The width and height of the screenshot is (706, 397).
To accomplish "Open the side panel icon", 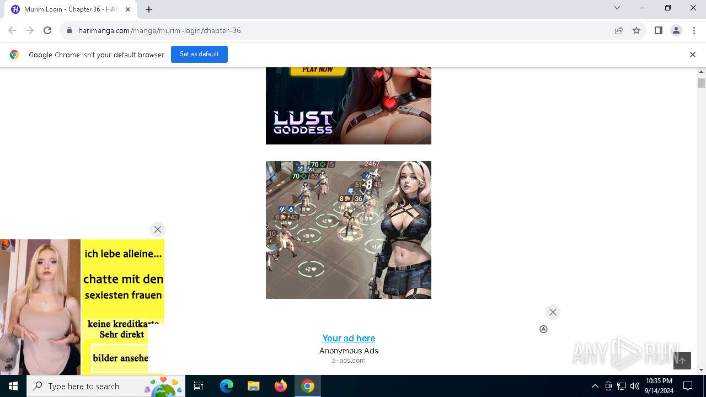I will [x=659, y=30].
